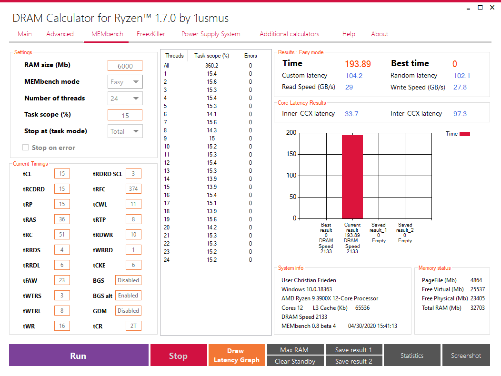This screenshot has width=501, height=376.
Task: Maximize the DRAM Calculator window
Action: [x=480, y=8]
